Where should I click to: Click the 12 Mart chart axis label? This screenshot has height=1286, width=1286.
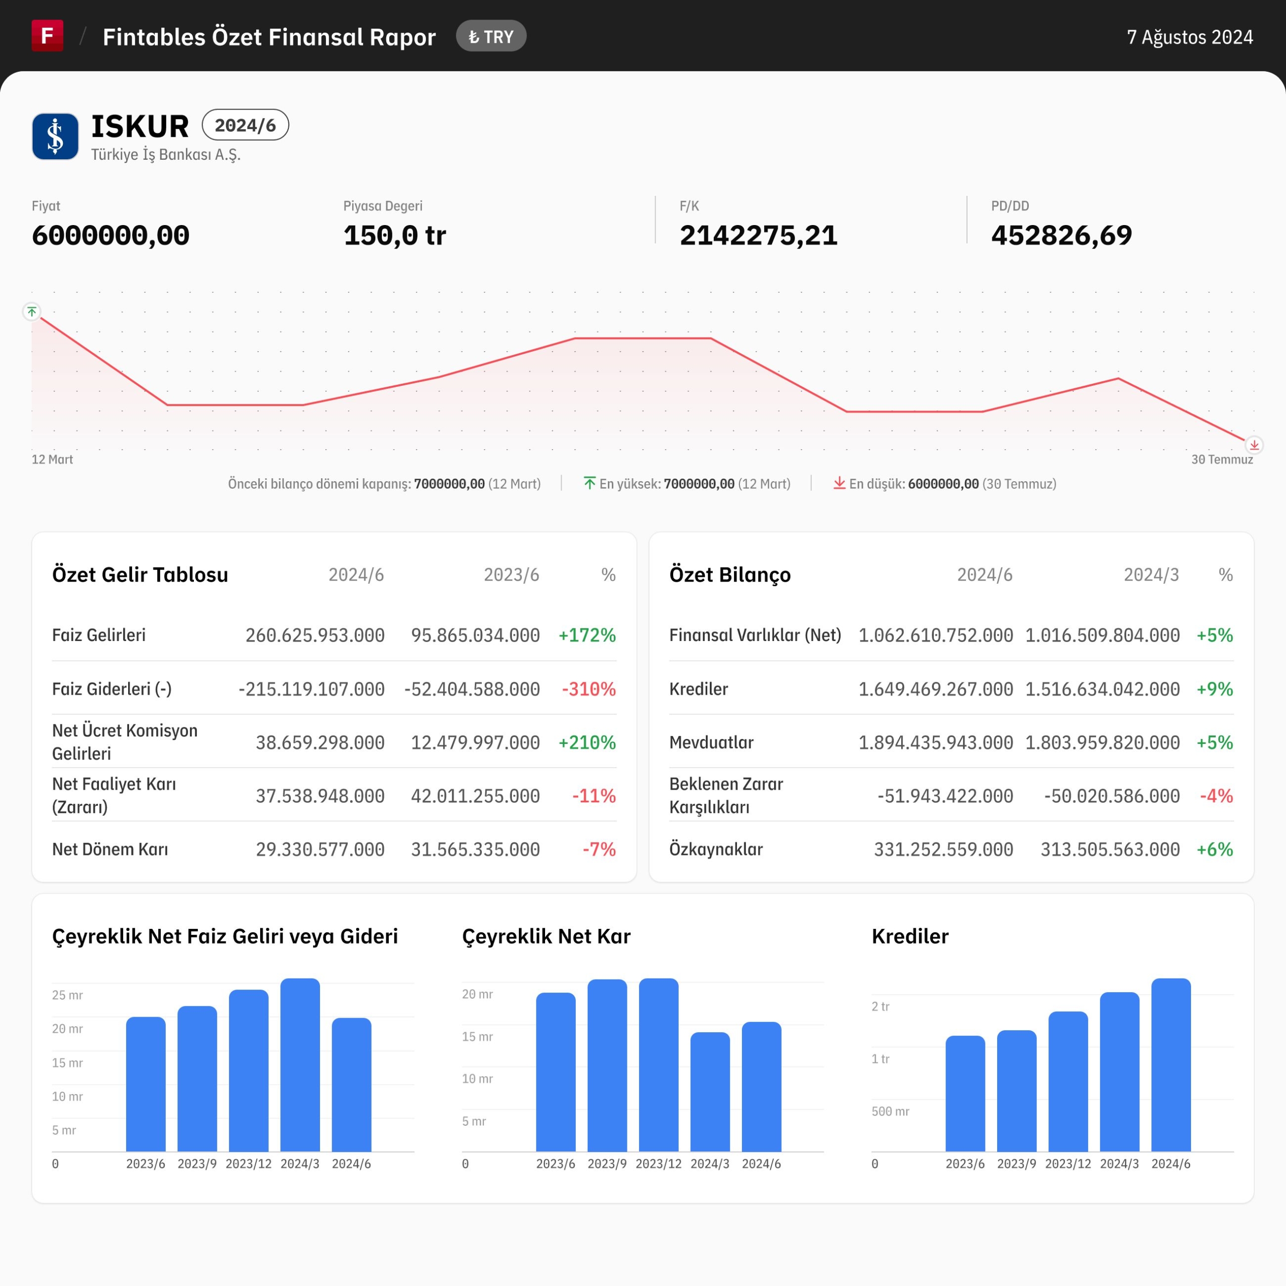click(53, 459)
